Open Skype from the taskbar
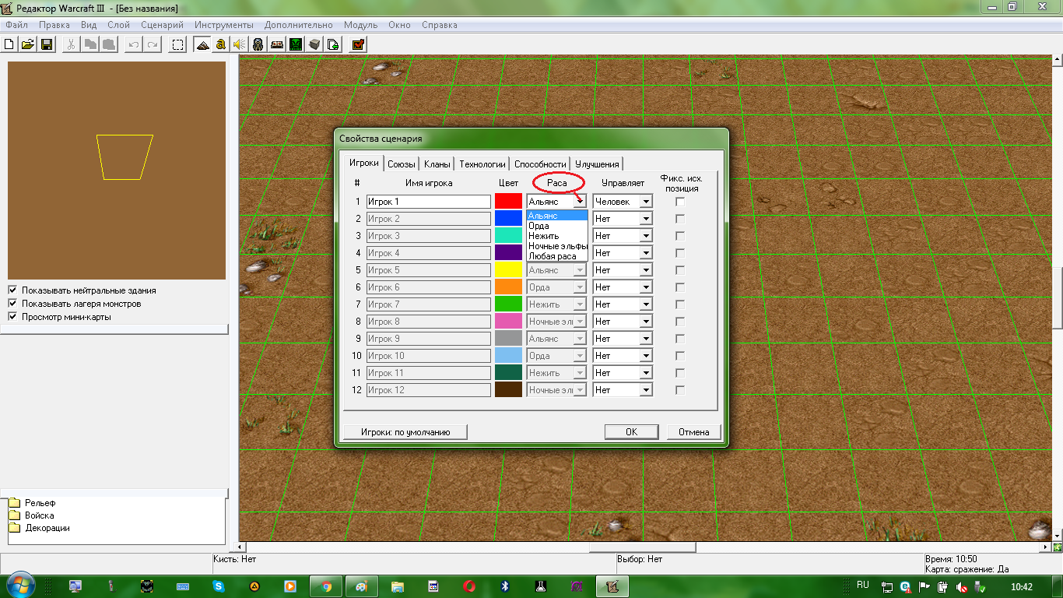 click(x=219, y=586)
